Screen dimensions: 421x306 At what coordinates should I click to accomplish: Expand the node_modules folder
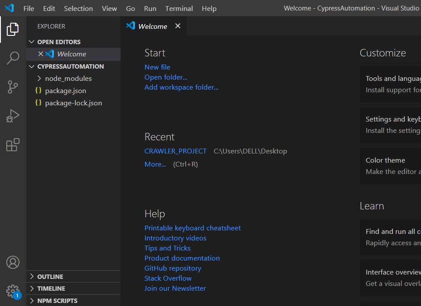click(x=39, y=78)
